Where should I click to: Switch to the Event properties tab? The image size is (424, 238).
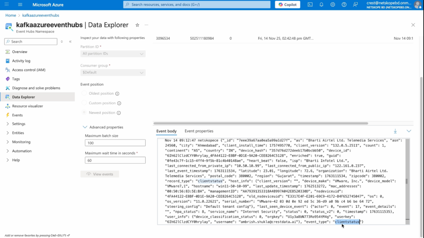[199, 131]
